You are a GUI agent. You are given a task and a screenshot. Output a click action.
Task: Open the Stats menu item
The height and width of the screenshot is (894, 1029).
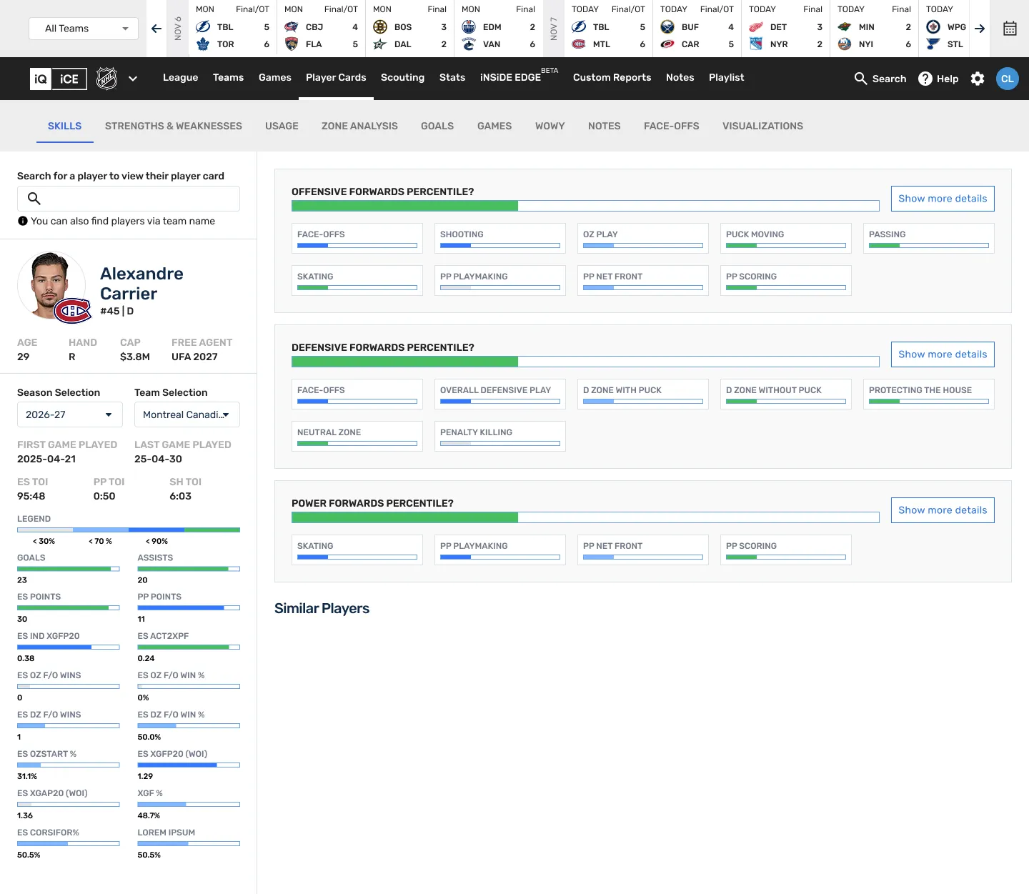tap(452, 78)
